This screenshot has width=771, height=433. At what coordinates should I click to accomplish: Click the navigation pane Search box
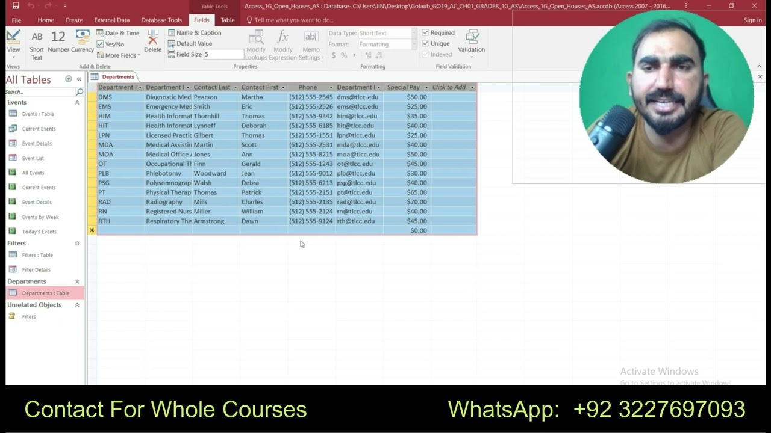coord(40,92)
